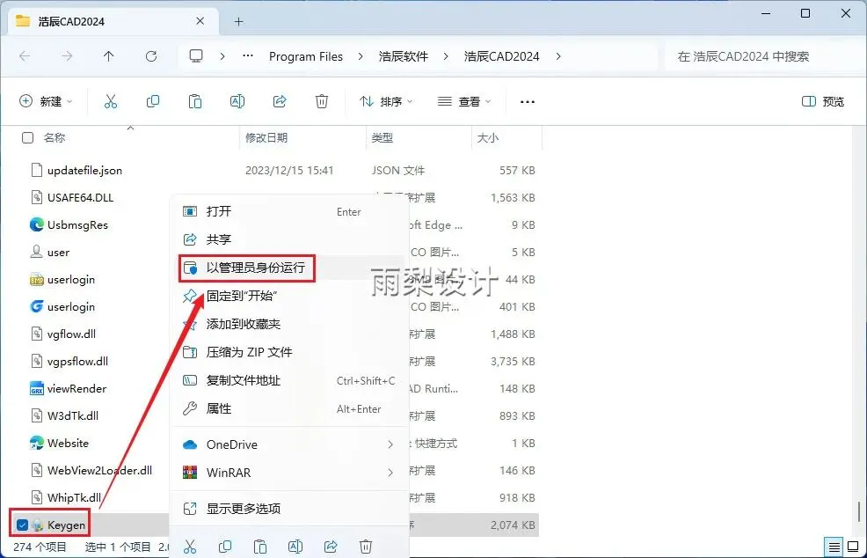
Task: Click the Program Files breadcrumb
Action: (306, 56)
